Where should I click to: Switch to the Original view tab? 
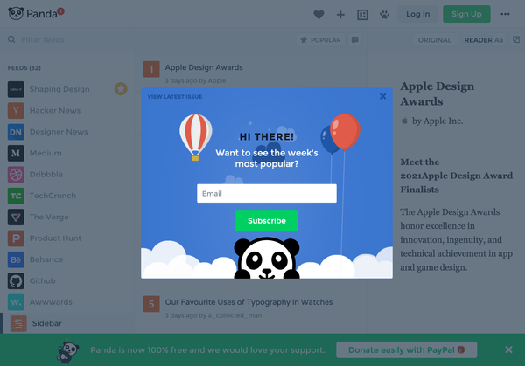(435, 40)
